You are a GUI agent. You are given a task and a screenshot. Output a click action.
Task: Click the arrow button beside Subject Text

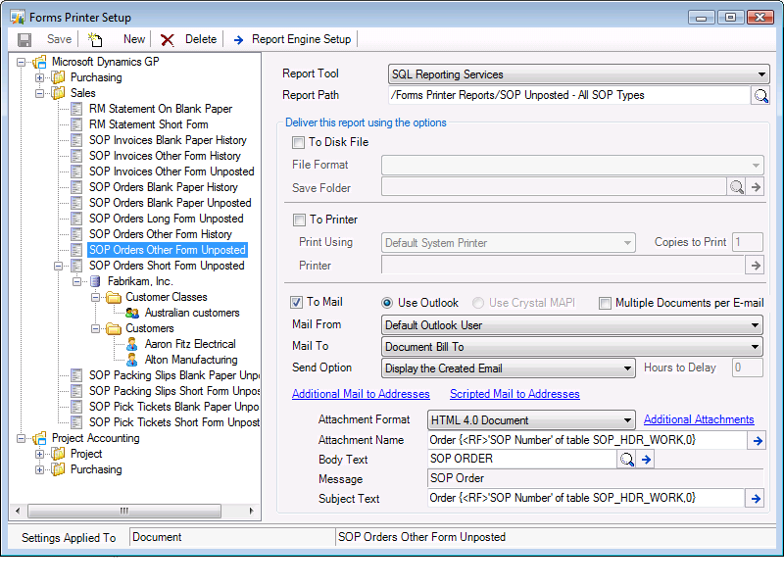point(756,499)
